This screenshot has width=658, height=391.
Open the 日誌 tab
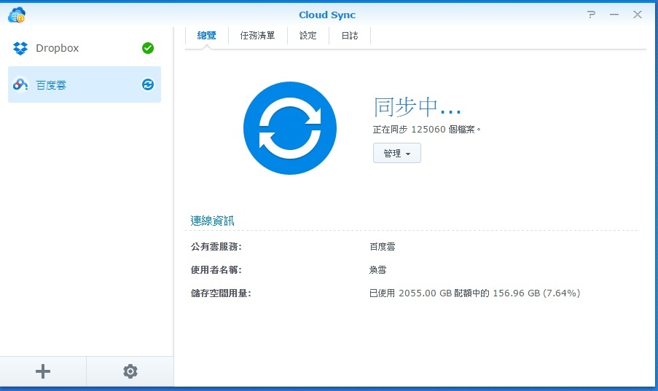click(x=350, y=36)
